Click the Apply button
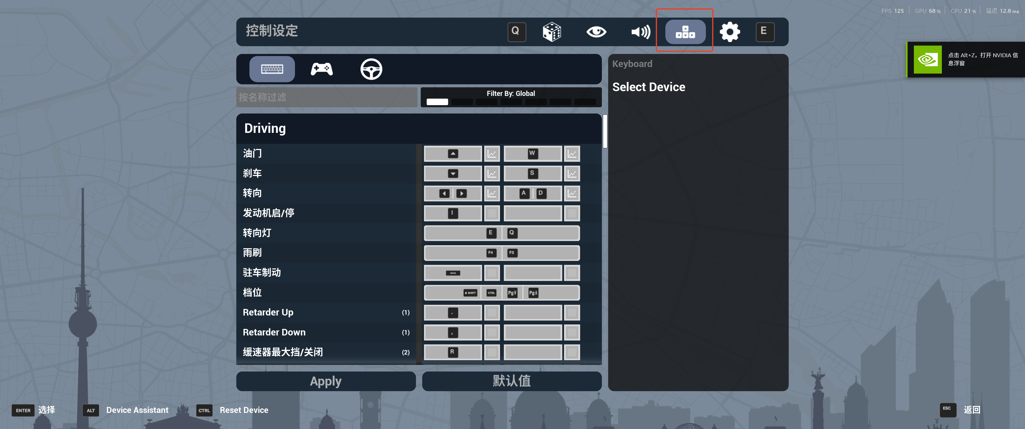This screenshot has height=429, width=1025. 325,381
